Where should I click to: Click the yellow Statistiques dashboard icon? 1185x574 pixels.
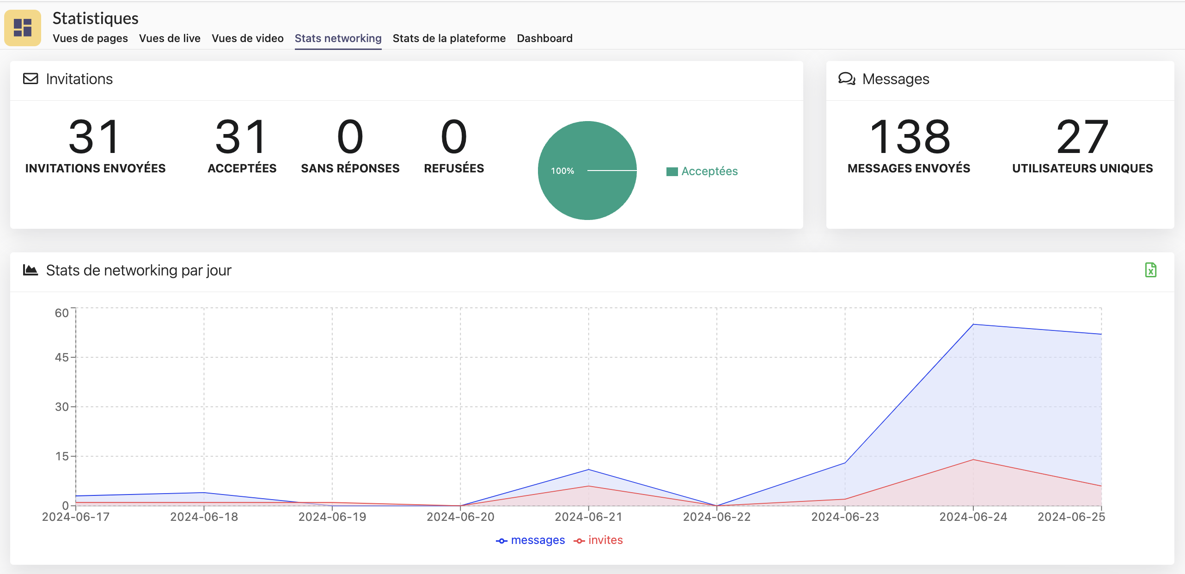(23, 28)
